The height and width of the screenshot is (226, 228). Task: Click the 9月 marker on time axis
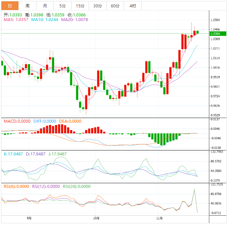[29, 218]
